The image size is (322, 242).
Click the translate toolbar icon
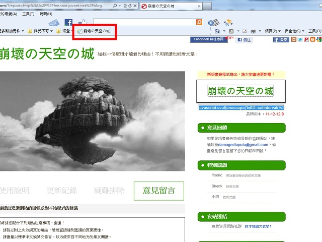[x=228, y=22]
